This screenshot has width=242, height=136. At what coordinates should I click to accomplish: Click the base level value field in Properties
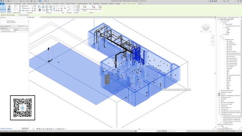pyautogui.click(x=20, y=30)
